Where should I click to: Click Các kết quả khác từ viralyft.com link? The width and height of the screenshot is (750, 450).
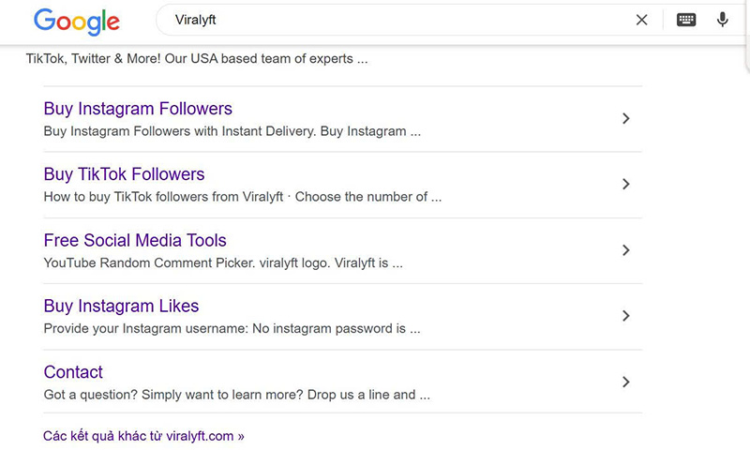(143, 436)
